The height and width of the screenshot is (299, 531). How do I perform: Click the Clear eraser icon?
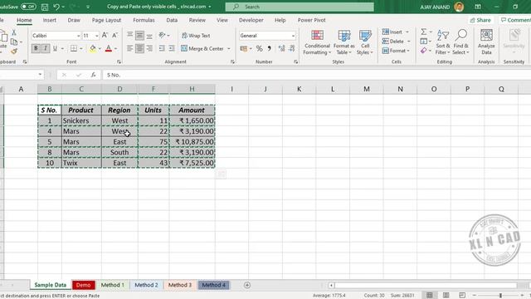click(424, 51)
